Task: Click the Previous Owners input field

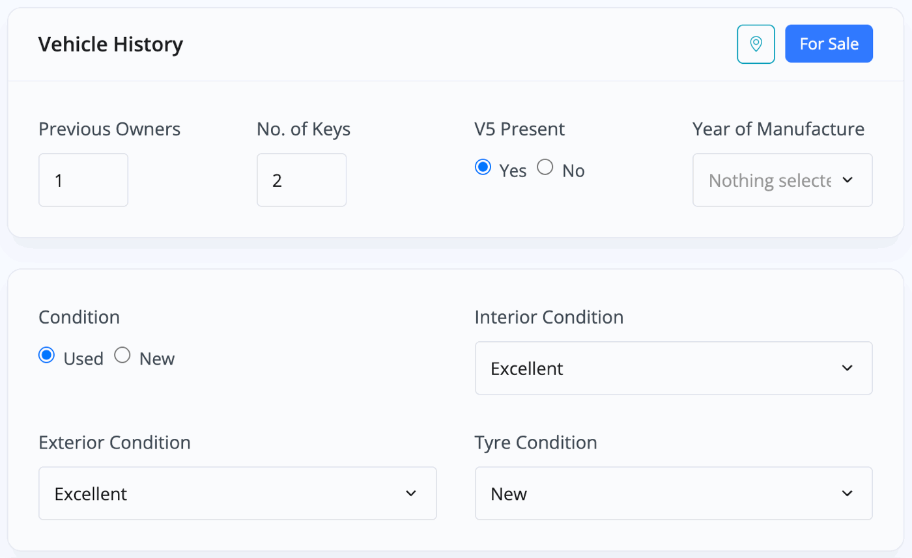Action: [x=83, y=180]
